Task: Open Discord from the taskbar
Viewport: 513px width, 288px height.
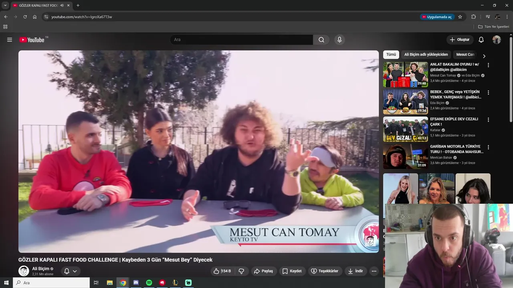Action: 136,283
